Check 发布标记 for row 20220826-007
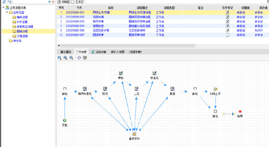 pyautogui.click(x=227, y=35)
